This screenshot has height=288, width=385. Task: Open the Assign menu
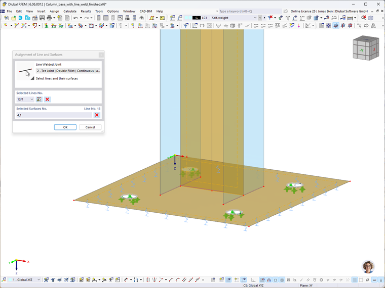click(54, 11)
